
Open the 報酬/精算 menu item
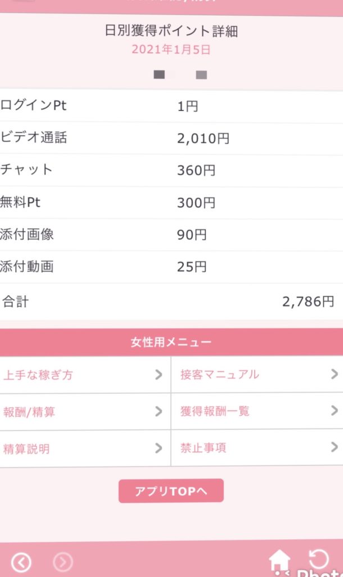pos(29,412)
